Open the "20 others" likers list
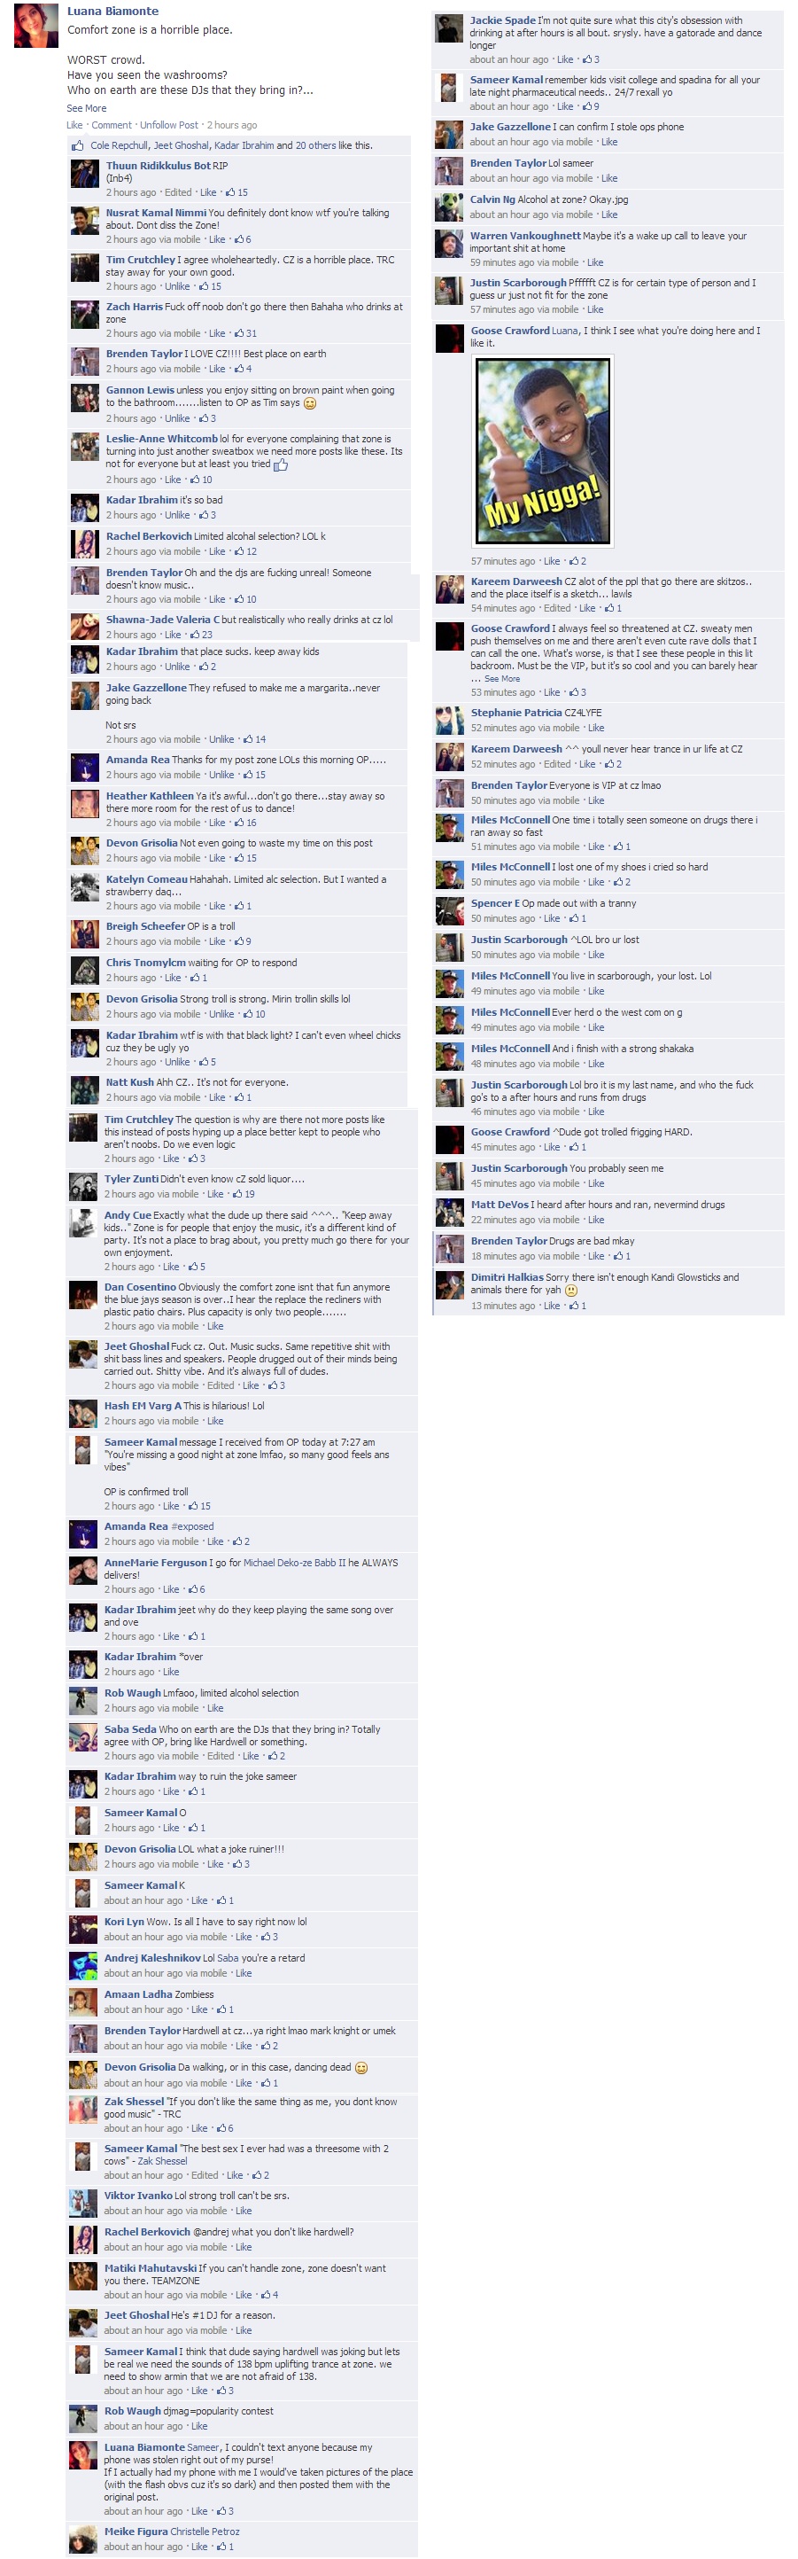798x2559 pixels. click(314, 145)
